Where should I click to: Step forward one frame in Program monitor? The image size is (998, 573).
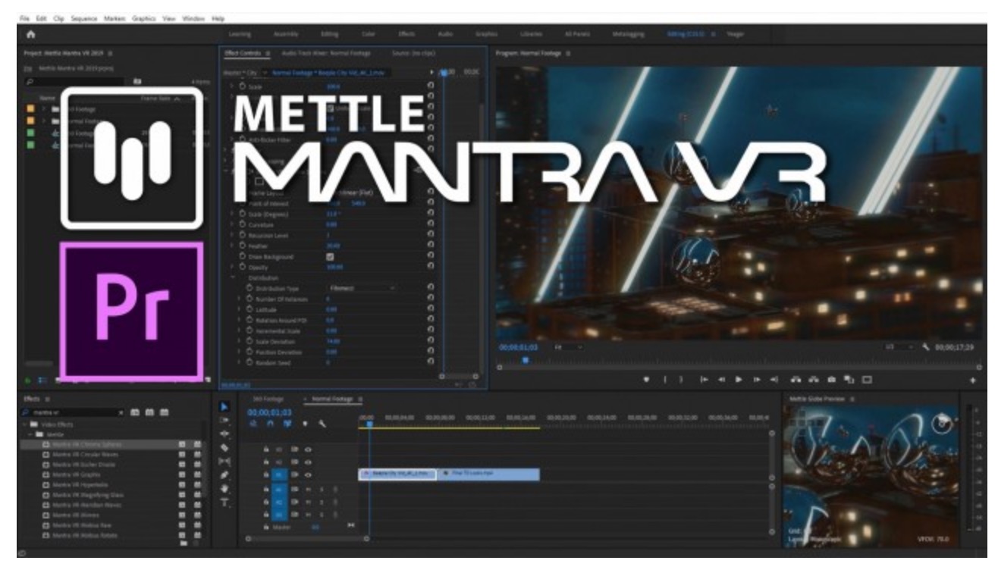point(757,379)
